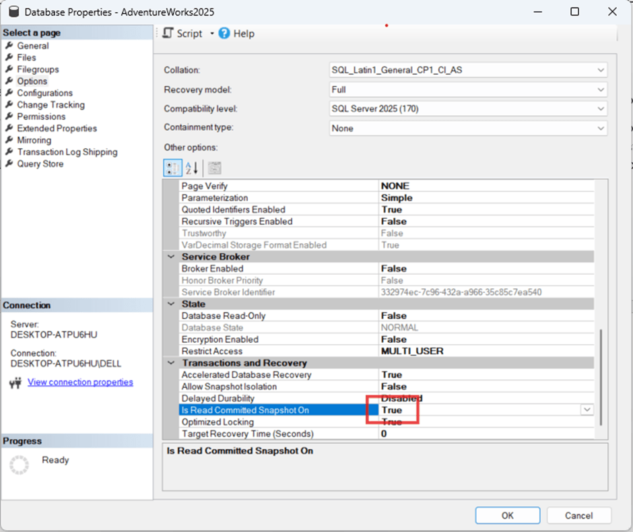Click View connection properties link
Image resolution: width=633 pixels, height=532 pixels.
coord(80,382)
